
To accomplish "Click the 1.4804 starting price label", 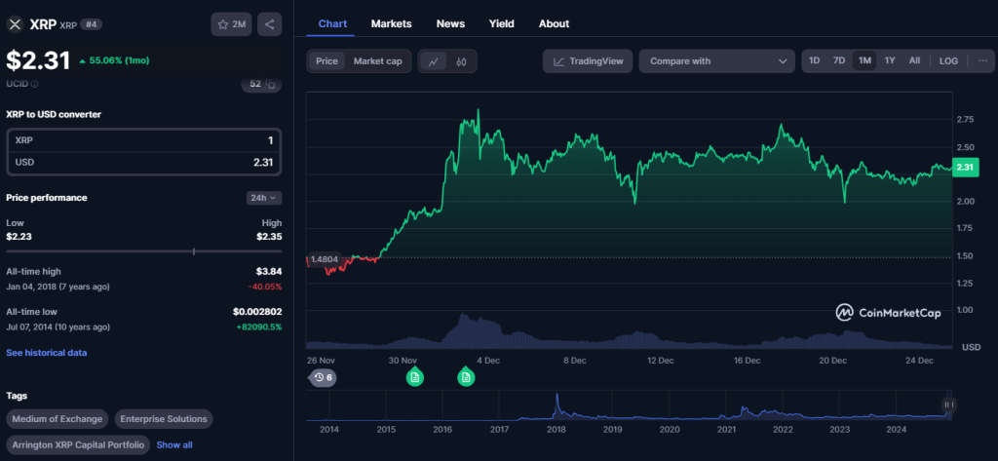I will (324, 259).
